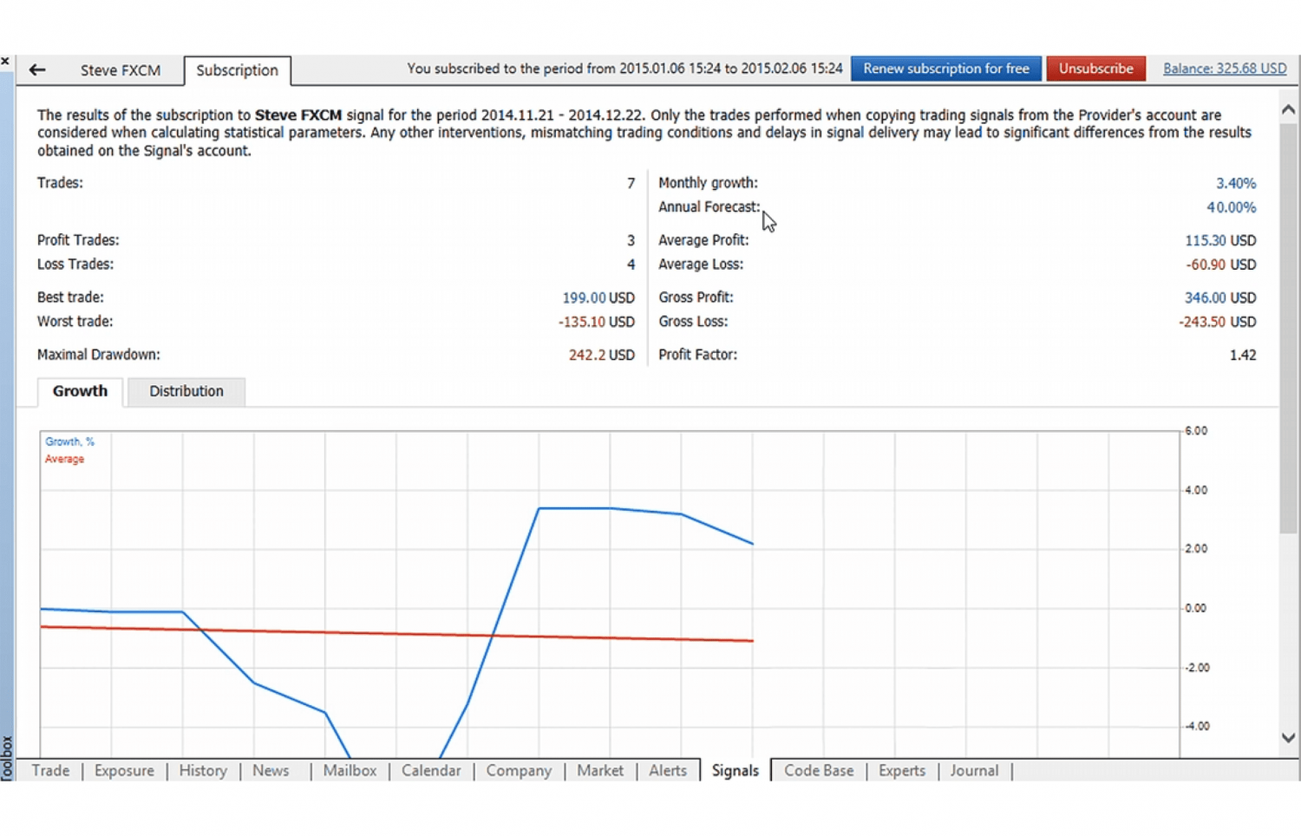Close the Toolbox panel with X
This screenshot has width=1301, height=836.
pyautogui.click(x=5, y=61)
